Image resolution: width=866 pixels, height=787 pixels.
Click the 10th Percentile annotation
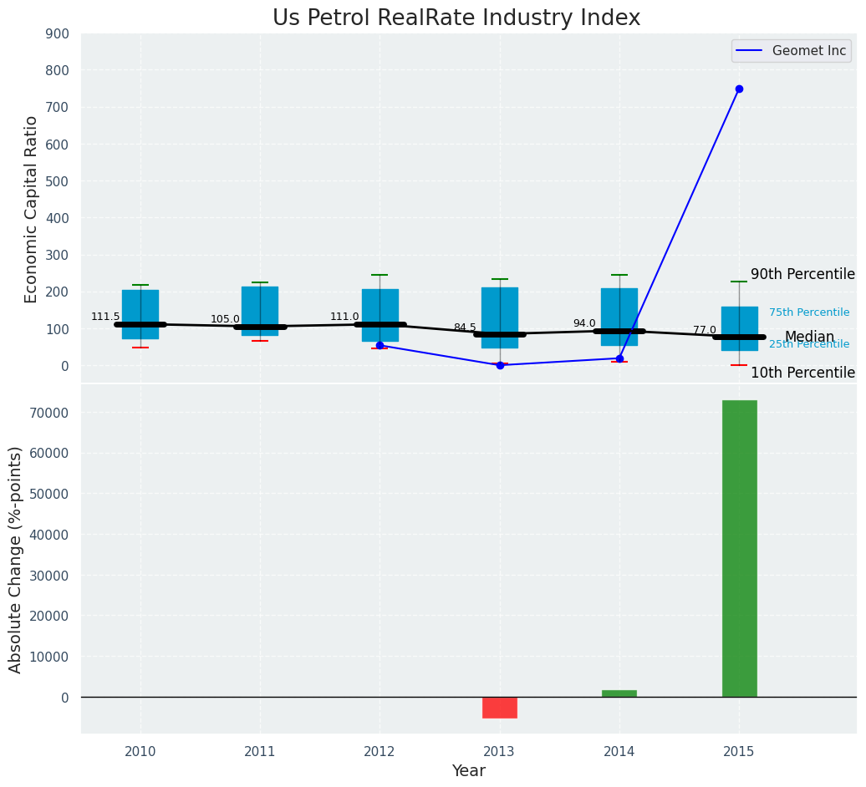pos(802,373)
